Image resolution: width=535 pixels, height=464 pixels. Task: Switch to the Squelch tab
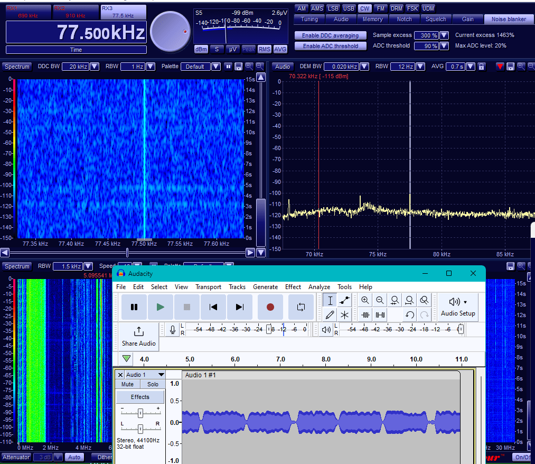436,20
